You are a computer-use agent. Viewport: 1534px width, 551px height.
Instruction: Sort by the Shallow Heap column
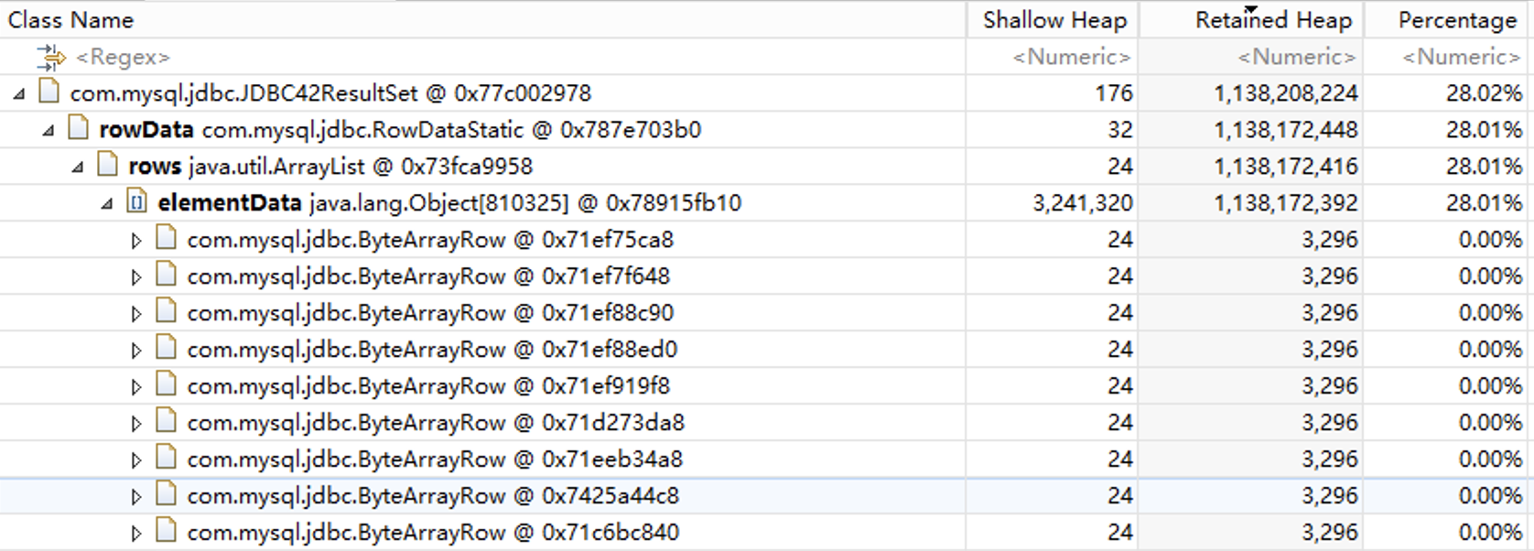tap(1053, 20)
